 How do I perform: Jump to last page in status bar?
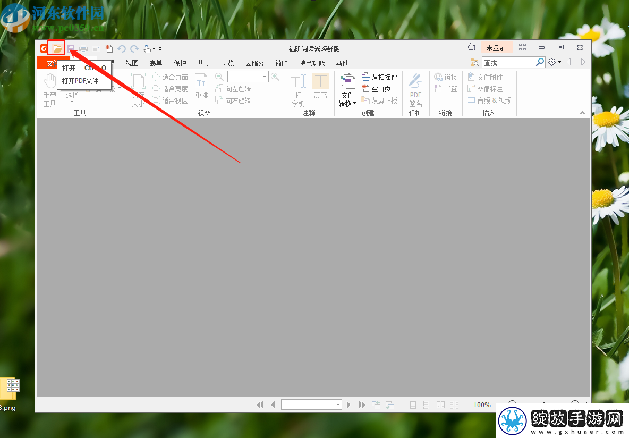362,405
